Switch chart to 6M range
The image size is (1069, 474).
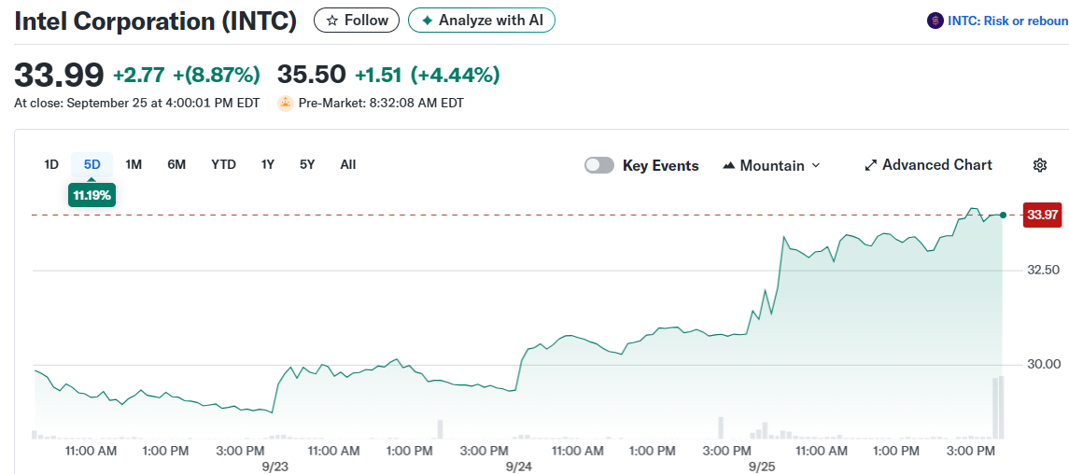(x=176, y=165)
